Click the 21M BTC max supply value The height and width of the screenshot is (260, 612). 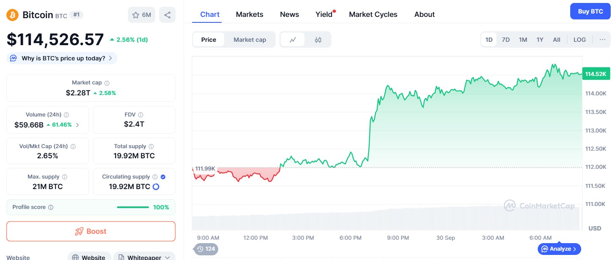47,187
